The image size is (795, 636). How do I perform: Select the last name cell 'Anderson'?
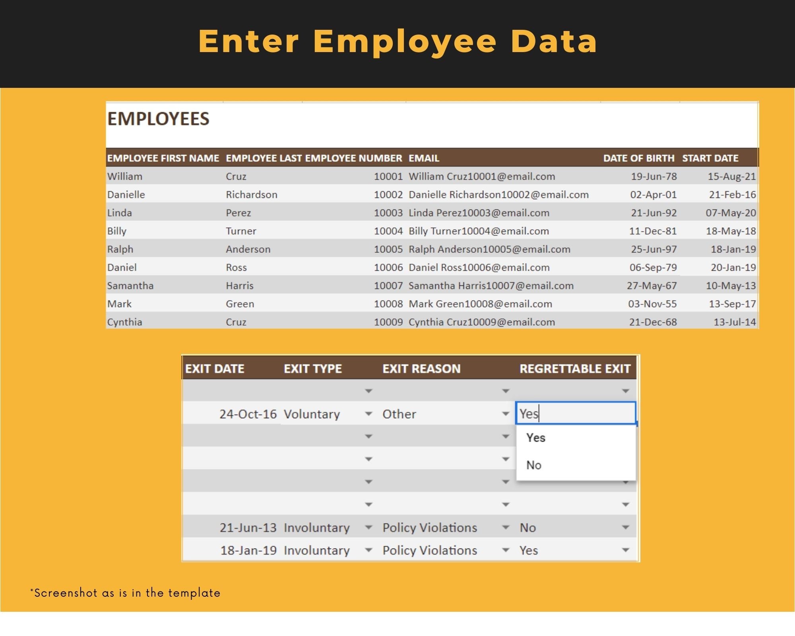tap(248, 249)
